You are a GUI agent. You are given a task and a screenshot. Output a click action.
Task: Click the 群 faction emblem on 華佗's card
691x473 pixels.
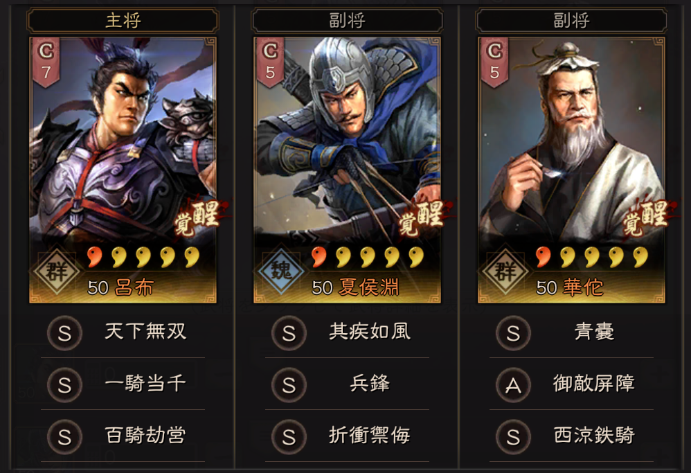[505, 271]
